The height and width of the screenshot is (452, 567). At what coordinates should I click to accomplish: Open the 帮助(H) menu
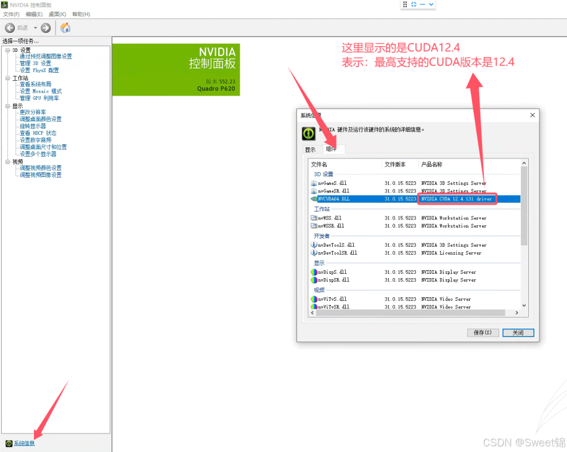point(81,14)
